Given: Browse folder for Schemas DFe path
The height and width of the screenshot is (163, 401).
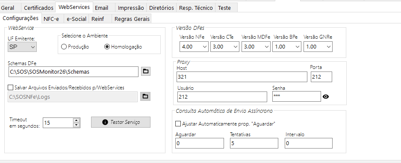Looking at the screenshot, I should 146,71.
